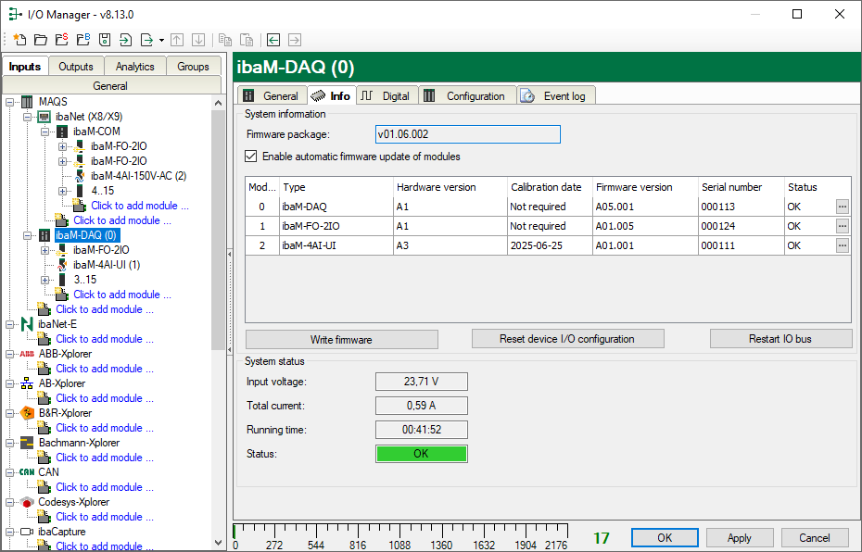
Task: Click the Firmware package version field
Action: [x=467, y=134]
